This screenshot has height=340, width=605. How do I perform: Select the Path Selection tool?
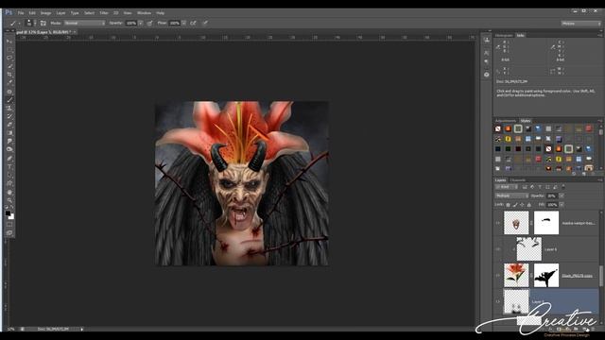click(x=9, y=175)
